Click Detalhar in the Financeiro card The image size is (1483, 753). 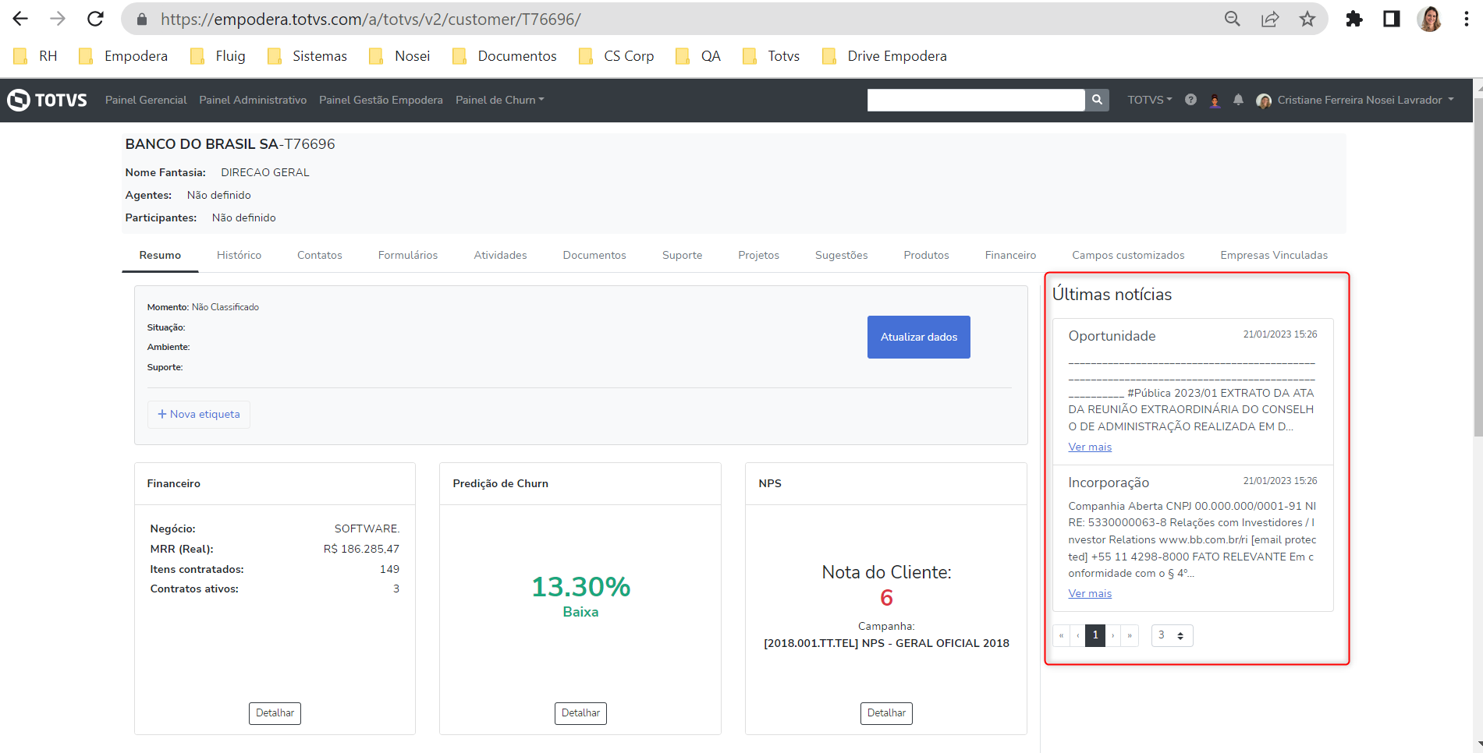(x=275, y=713)
